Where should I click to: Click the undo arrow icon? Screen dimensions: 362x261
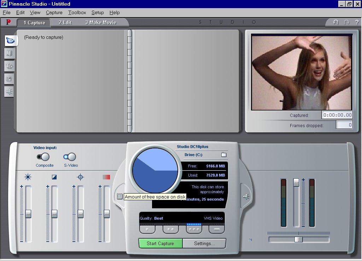coord(335,22)
